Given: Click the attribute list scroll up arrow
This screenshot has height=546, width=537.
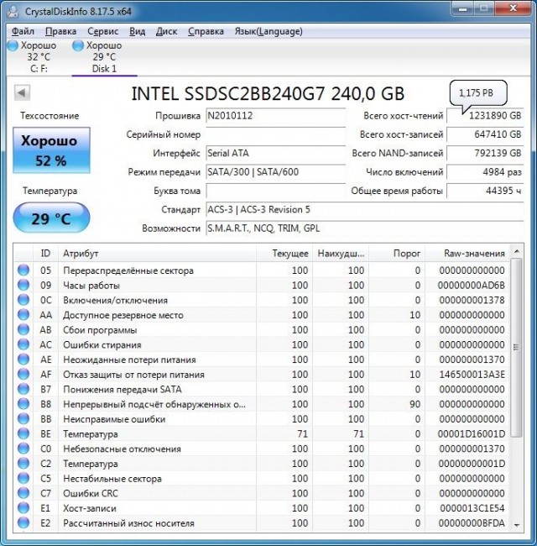Looking at the screenshot, I should pos(517,251).
